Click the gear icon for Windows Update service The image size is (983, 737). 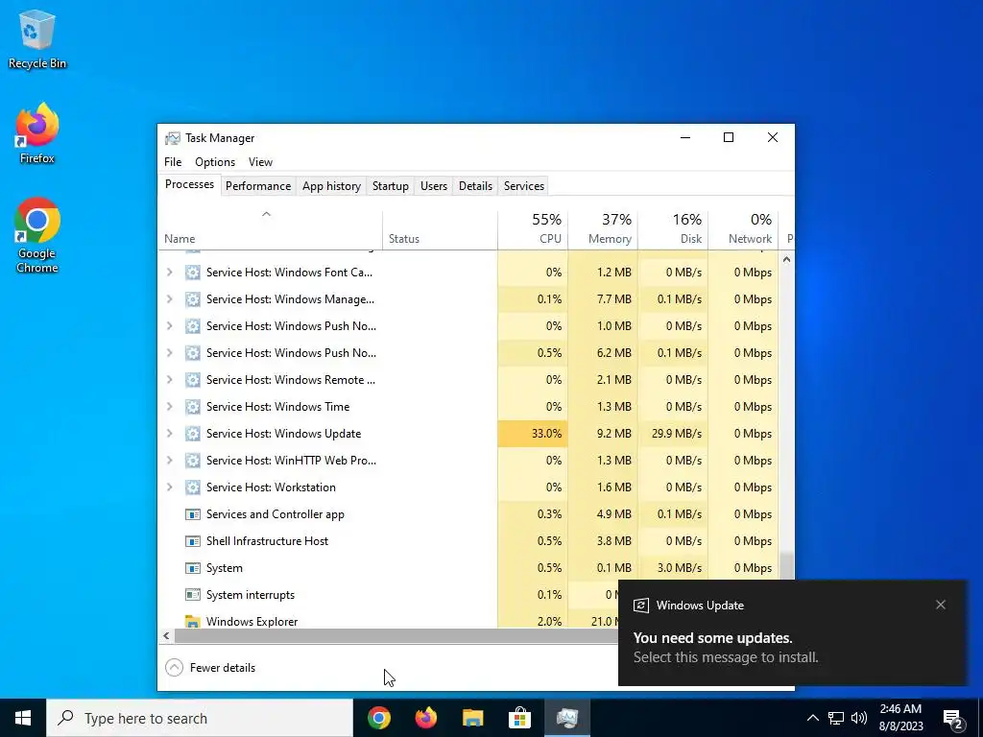pyautogui.click(x=192, y=434)
